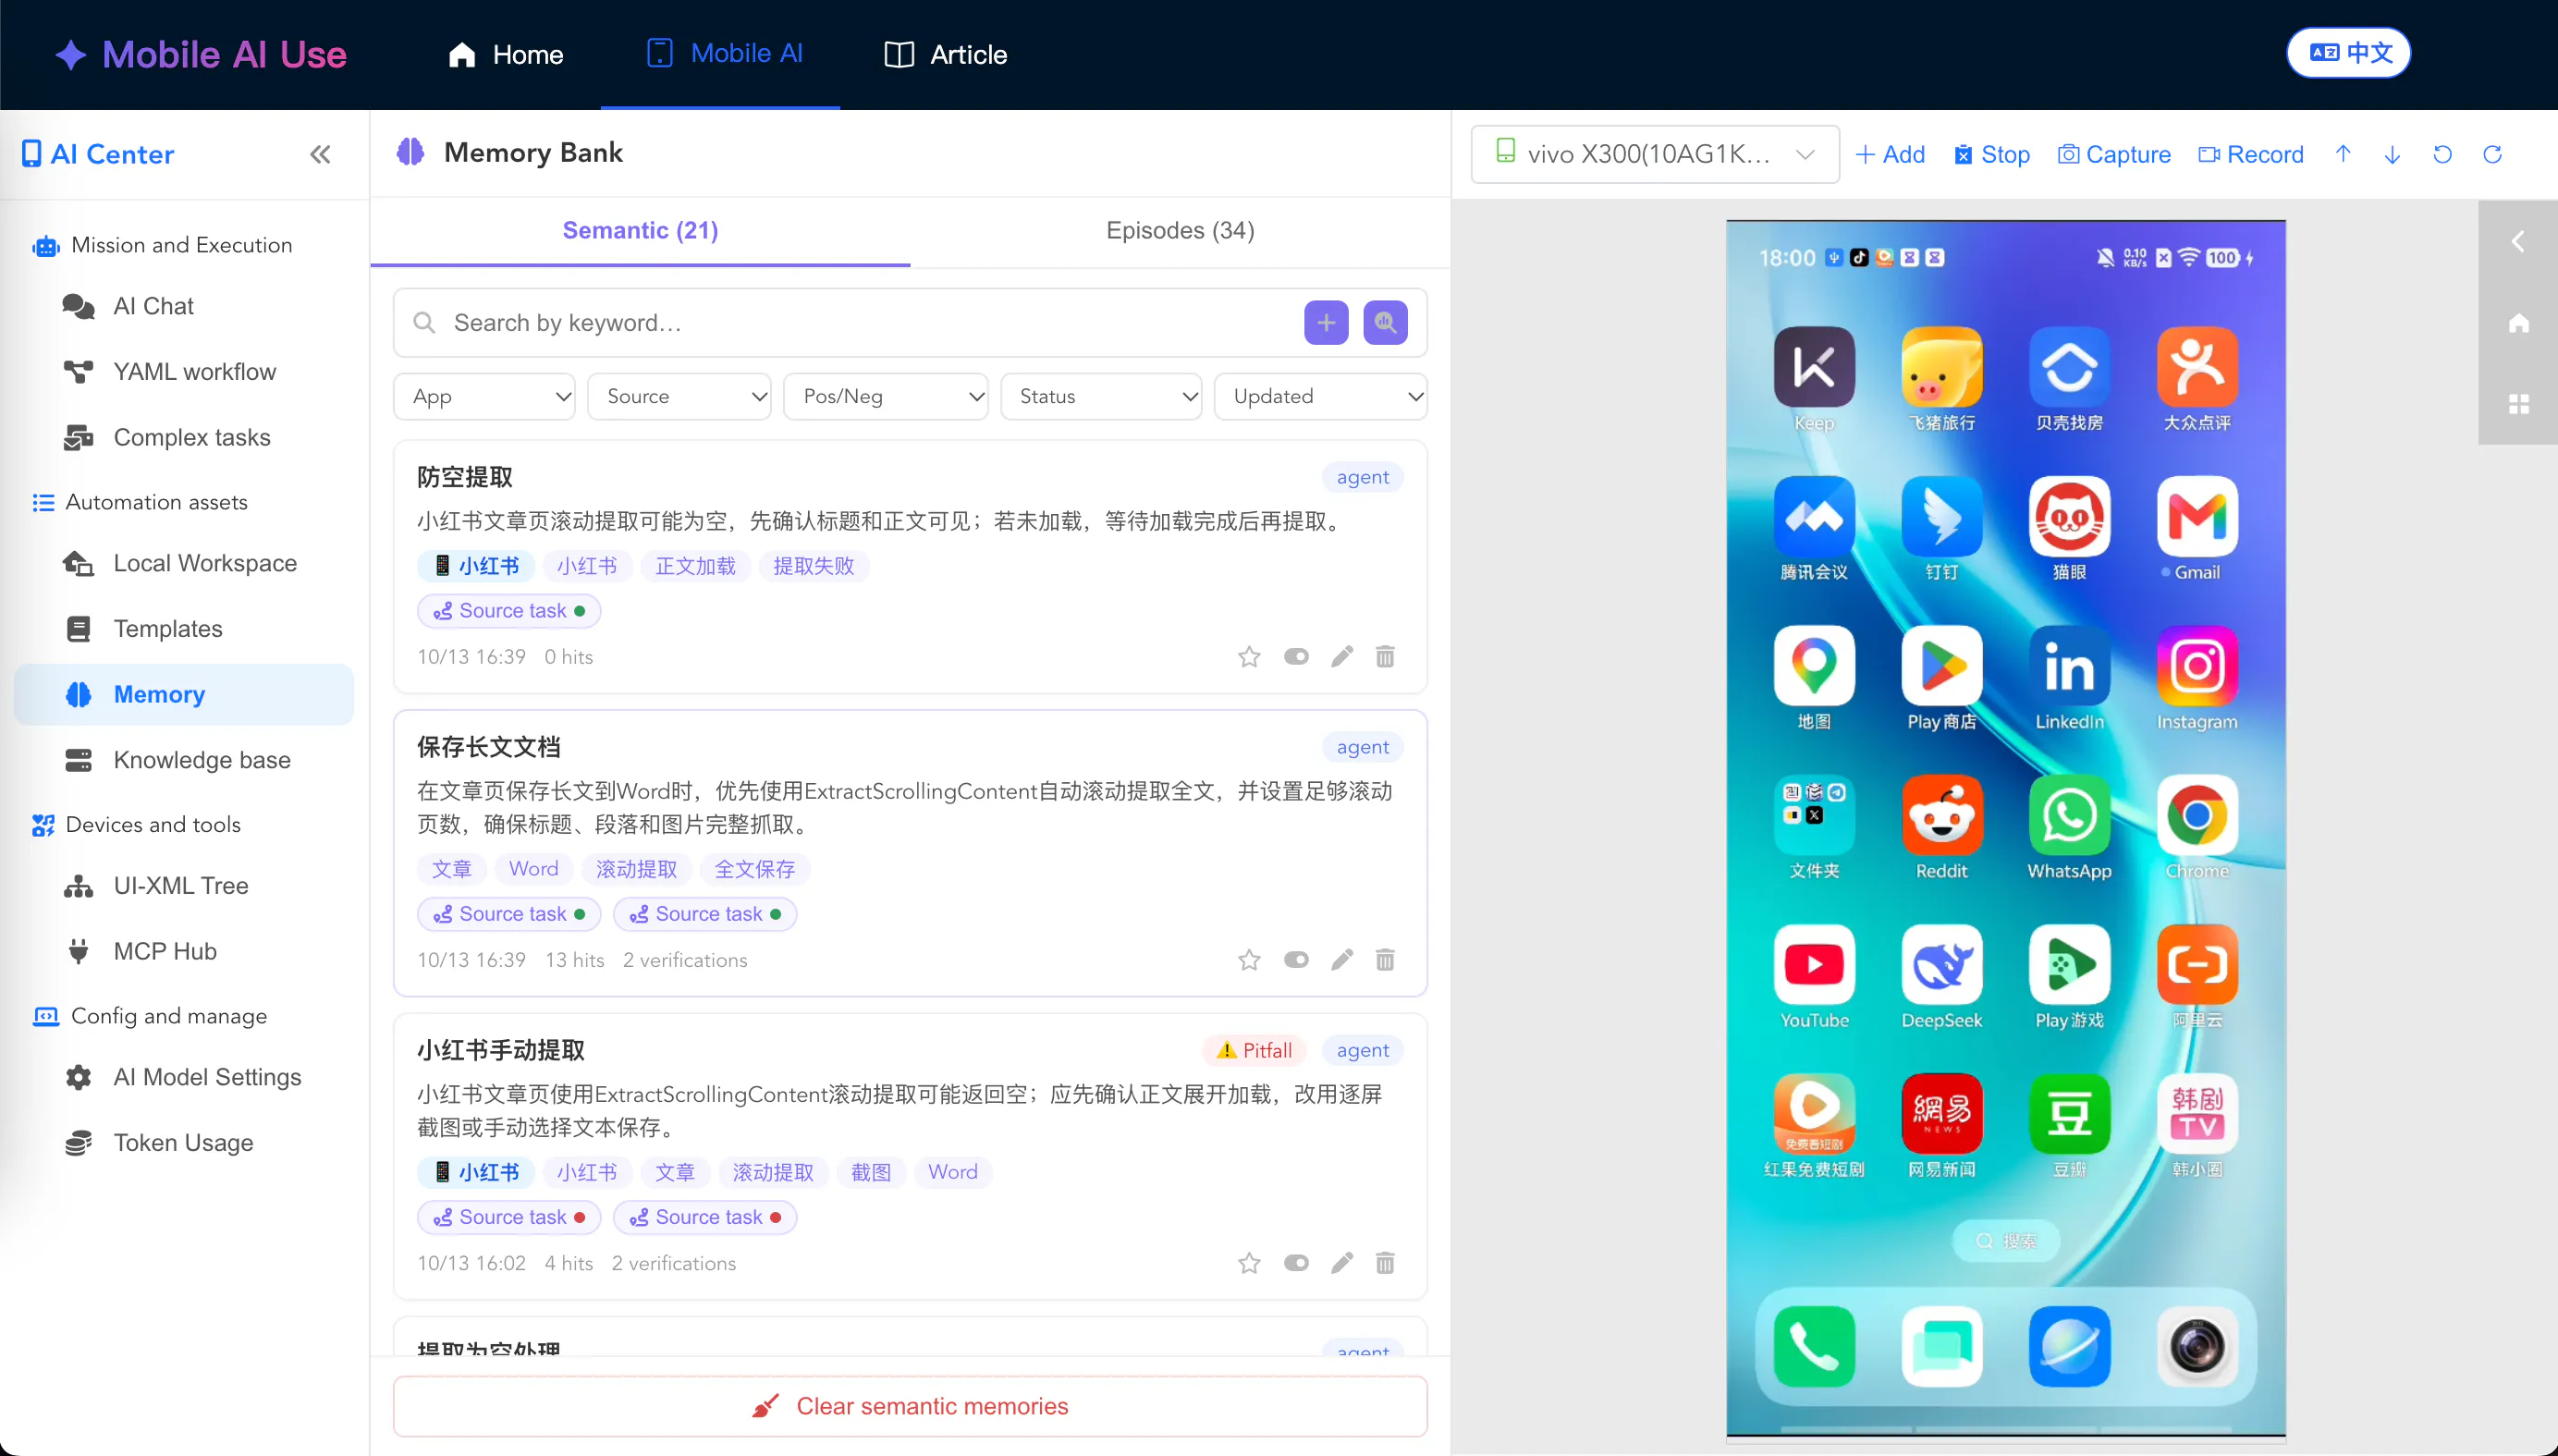The image size is (2558, 1456).
Task: Click the Record button
Action: [2251, 154]
